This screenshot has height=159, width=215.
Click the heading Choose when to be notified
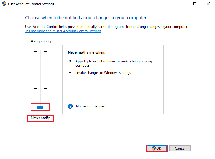(x=86, y=18)
